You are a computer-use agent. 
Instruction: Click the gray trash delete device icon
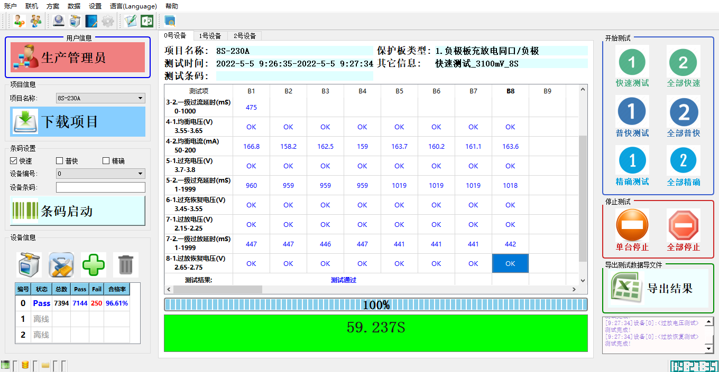(x=125, y=265)
